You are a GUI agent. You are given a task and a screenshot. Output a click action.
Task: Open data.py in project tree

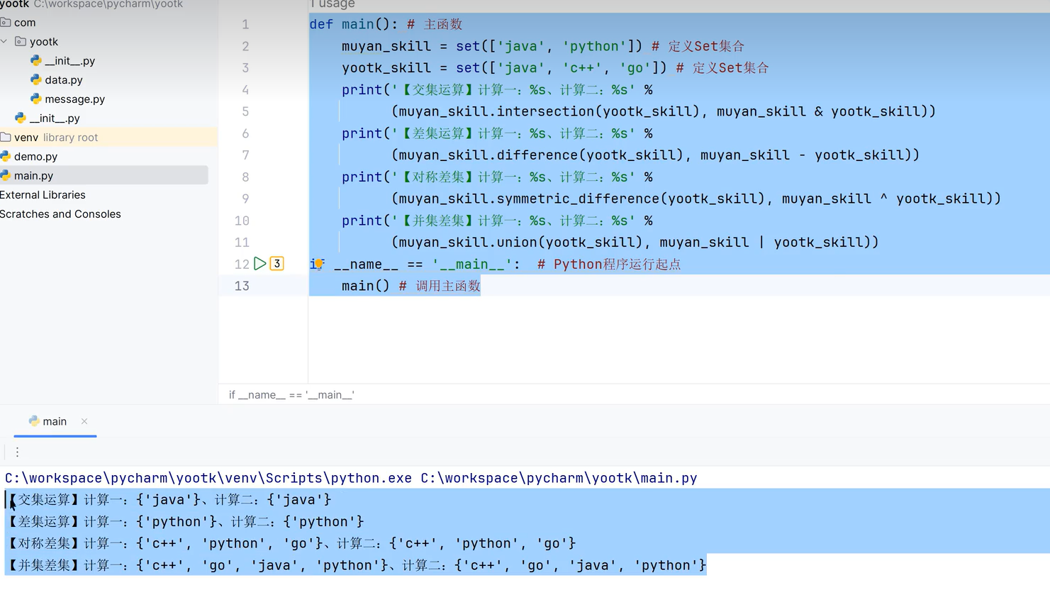(63, 80)
